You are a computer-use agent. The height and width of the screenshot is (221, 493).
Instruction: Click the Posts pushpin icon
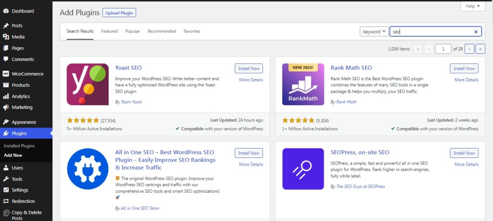click(6, 26)
